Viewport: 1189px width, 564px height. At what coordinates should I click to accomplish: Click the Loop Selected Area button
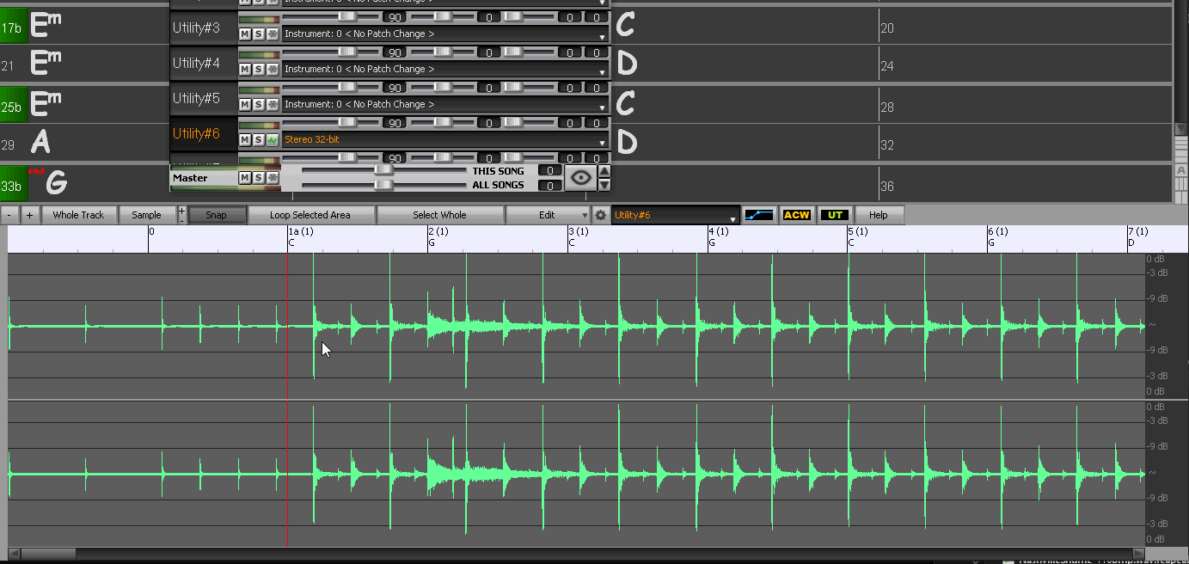click(310, 215)
